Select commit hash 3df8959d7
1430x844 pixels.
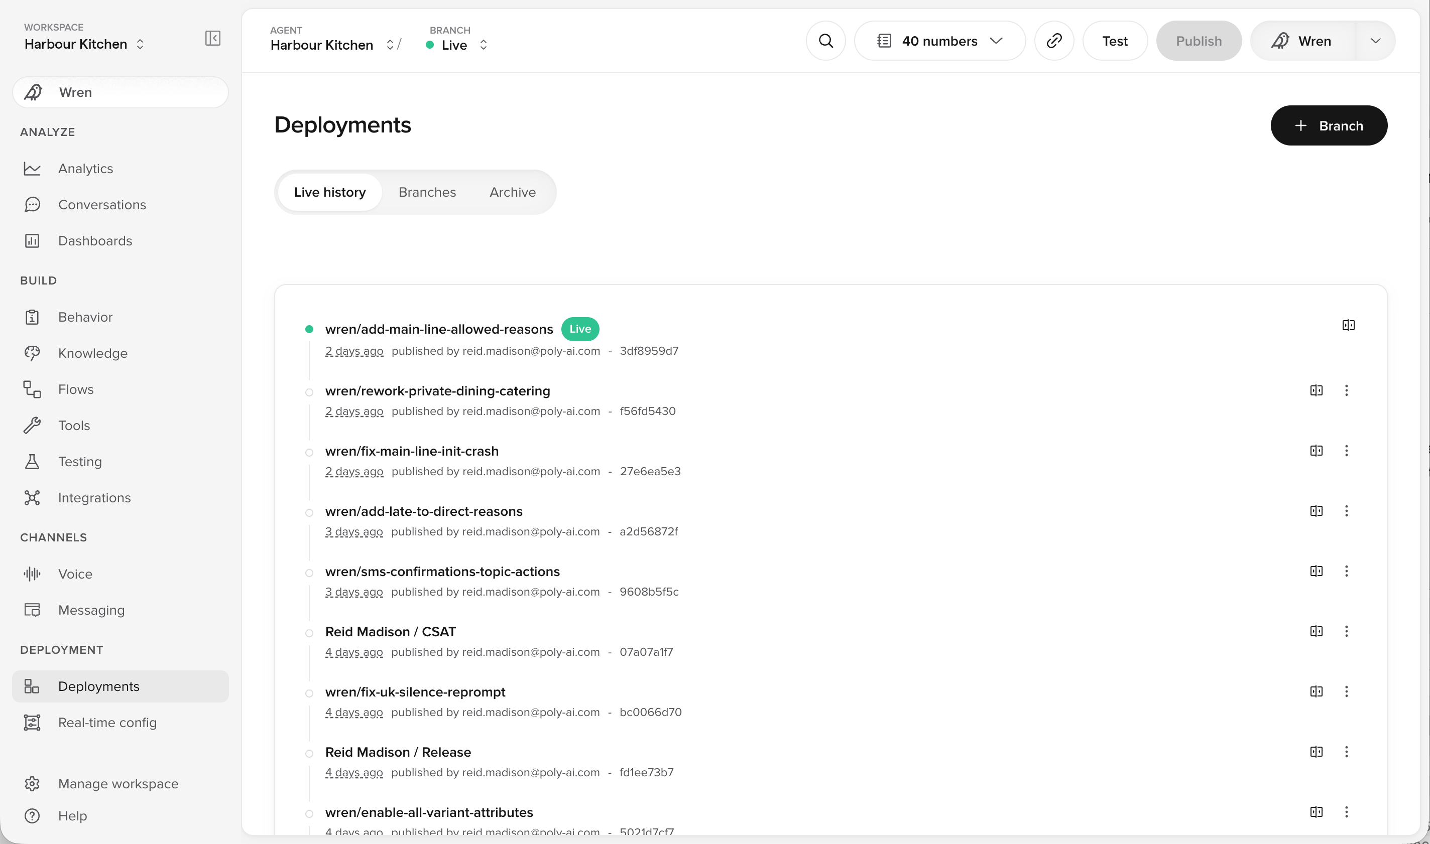coord(649,351)
